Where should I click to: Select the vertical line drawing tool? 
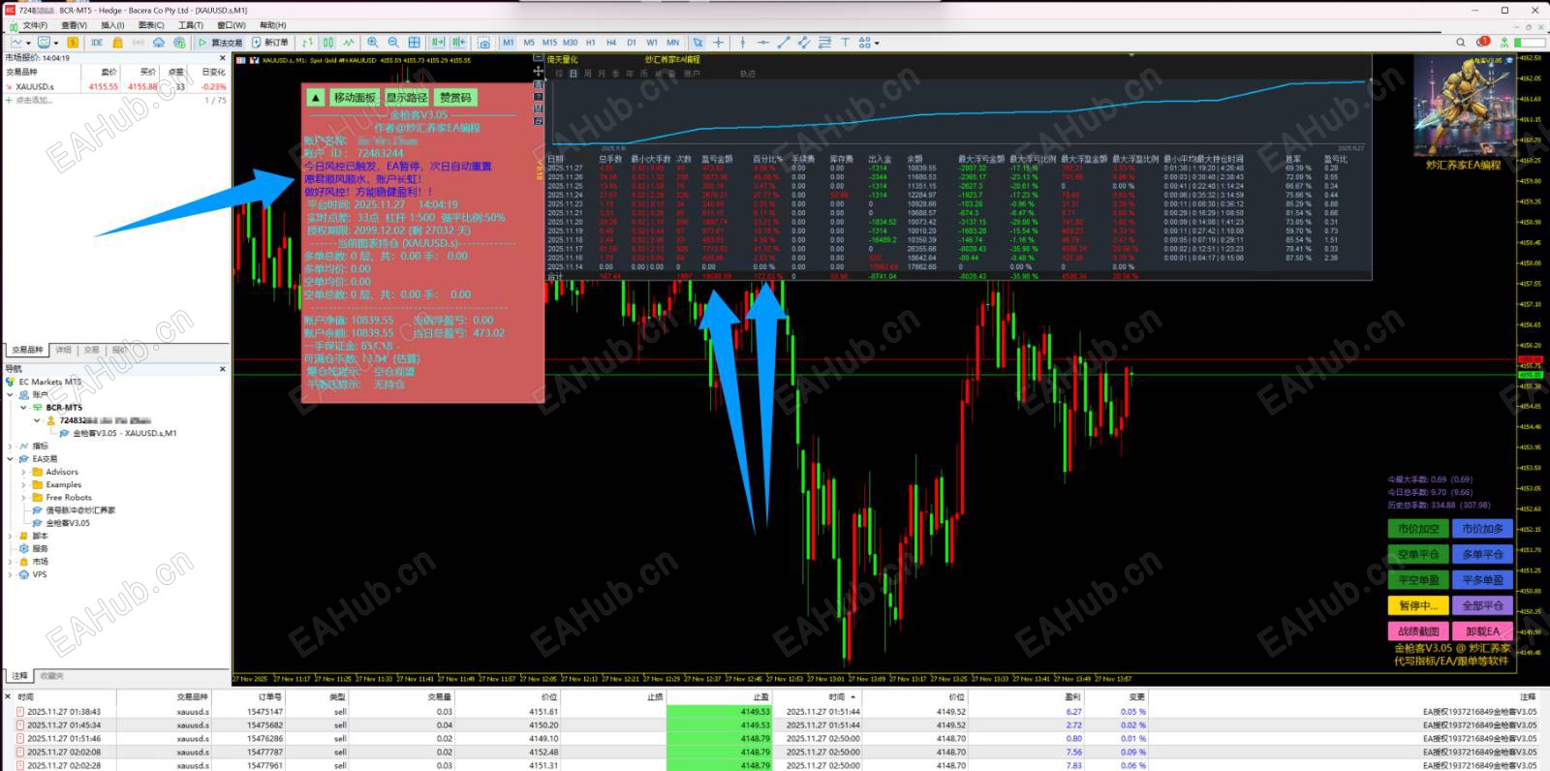[x=743, y=43]
